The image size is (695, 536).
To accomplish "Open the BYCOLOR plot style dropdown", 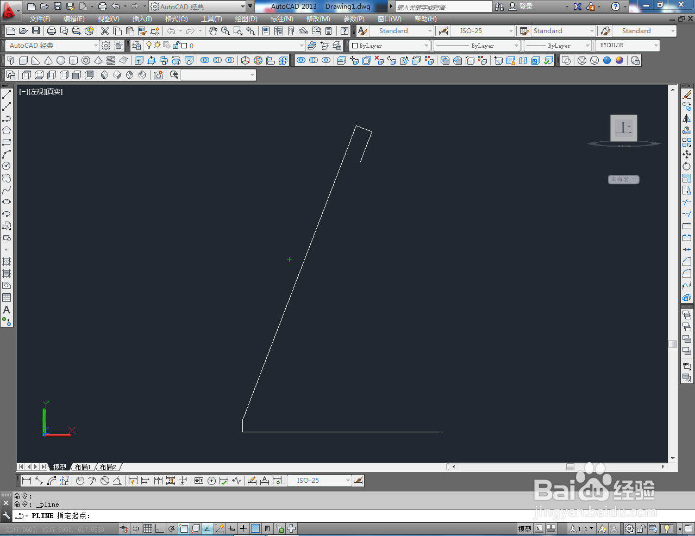I will click(628, 46).
